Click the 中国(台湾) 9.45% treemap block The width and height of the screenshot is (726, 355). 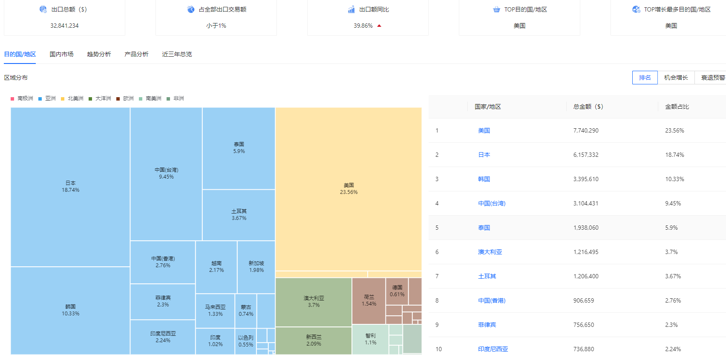[166, 173]
